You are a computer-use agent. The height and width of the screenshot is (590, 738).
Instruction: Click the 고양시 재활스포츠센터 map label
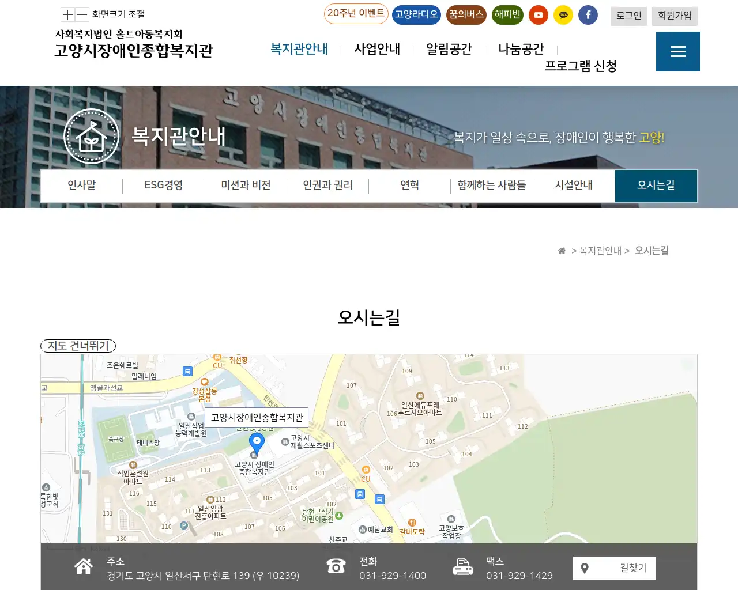312,442
